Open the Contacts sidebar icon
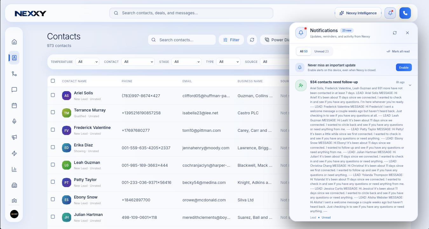Screen dimensions: 429x229 click(14, 58)
